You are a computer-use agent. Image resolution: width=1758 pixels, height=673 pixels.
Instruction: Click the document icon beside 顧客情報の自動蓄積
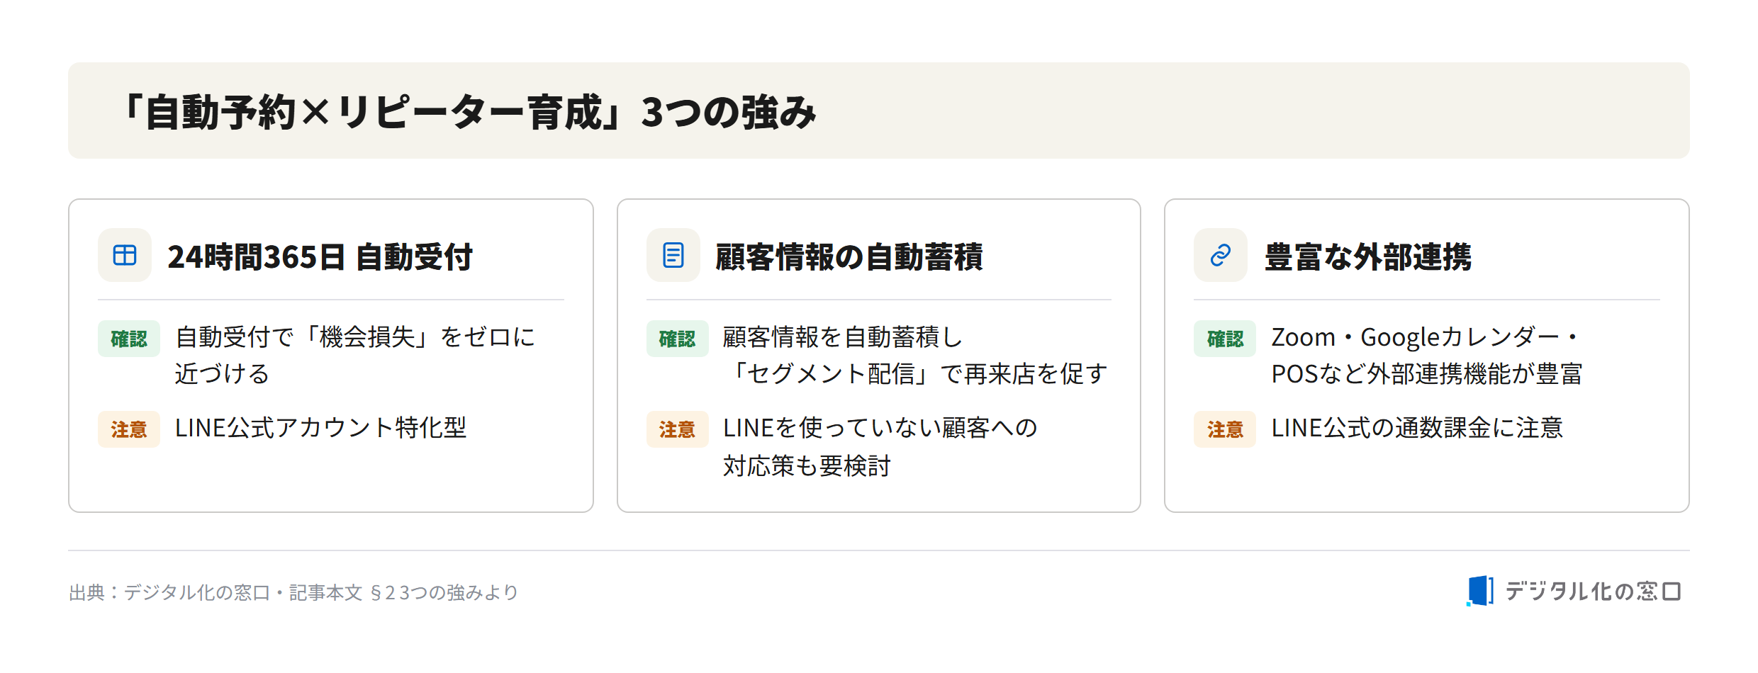point(673,255)
